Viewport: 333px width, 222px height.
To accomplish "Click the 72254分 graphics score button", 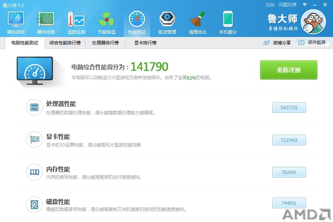I will (289, 140).
